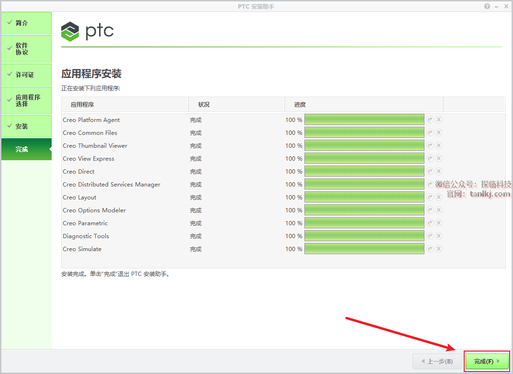Select the Creo Thumbnail Viewer row name

[95, 145]
